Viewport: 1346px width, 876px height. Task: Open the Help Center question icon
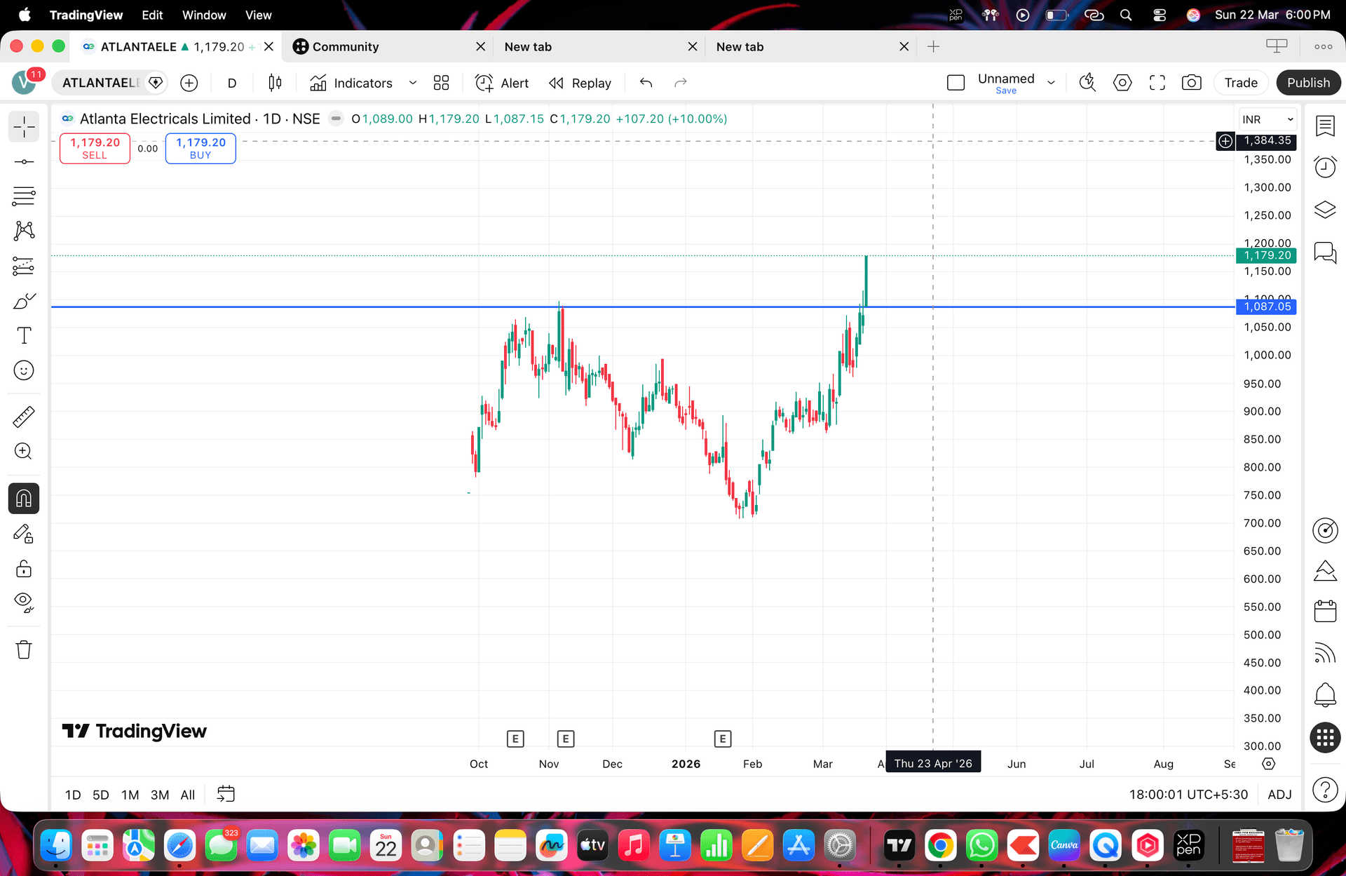click(x=1325, y=790)
